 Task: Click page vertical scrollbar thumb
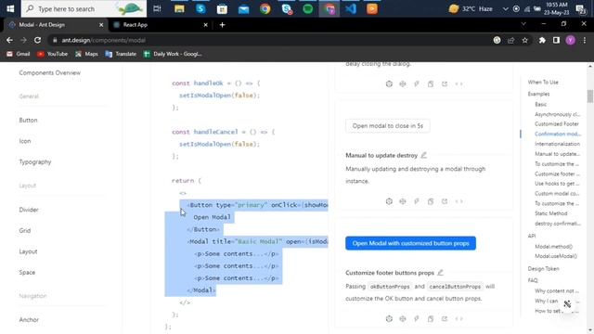click(x=590, y=96)
